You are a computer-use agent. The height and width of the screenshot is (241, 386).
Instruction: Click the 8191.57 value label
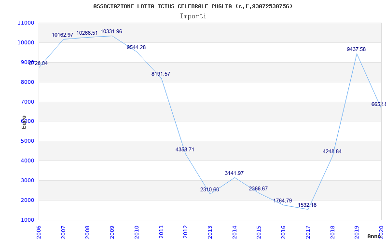click(x=161, y=74)
